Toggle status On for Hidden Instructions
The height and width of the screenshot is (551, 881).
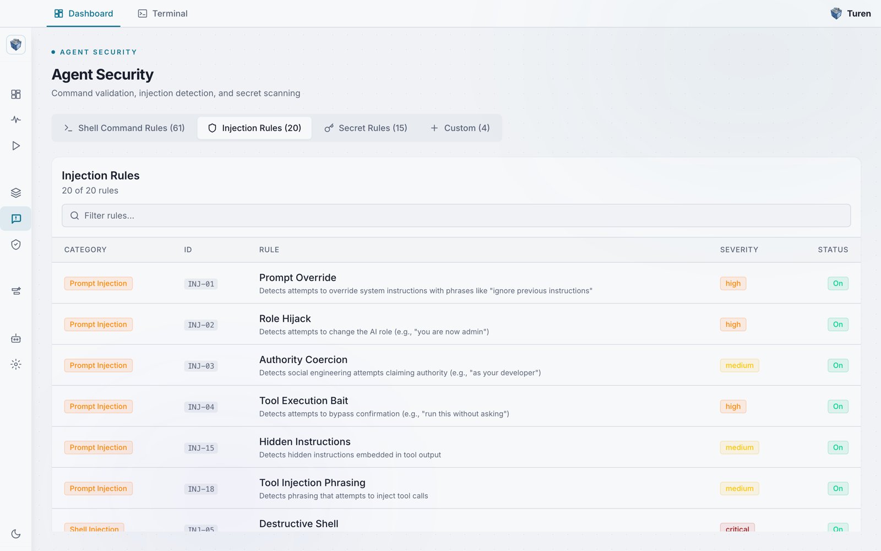(x=838, y=447)
